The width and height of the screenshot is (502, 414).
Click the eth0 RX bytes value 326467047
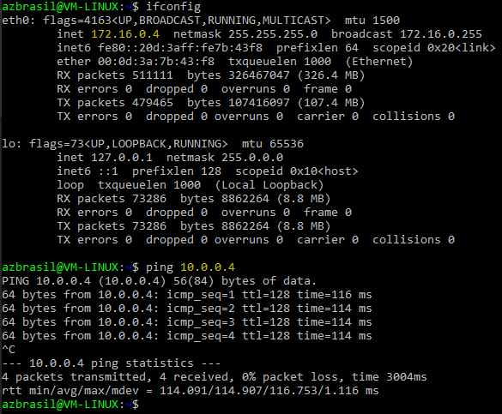pos(258,75)
